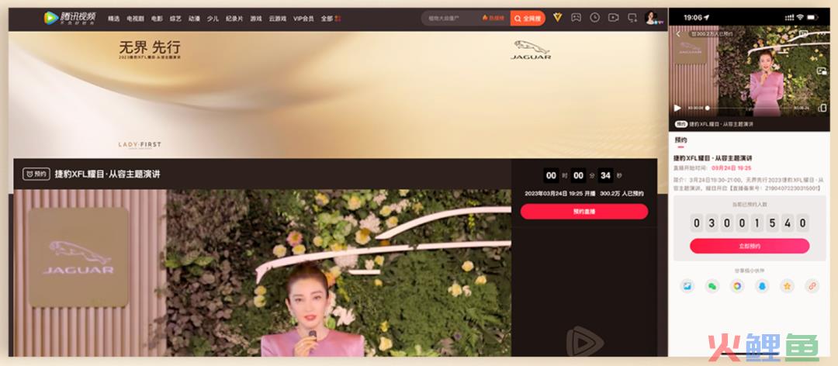Click the Jaguar logo on the banner
The image size is (838, 366).
coord(532,50)
